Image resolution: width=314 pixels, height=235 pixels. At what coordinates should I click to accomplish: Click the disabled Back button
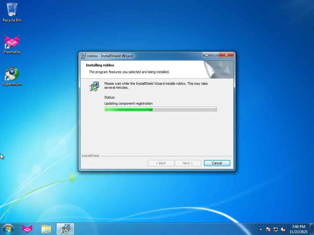coord(161,163)
